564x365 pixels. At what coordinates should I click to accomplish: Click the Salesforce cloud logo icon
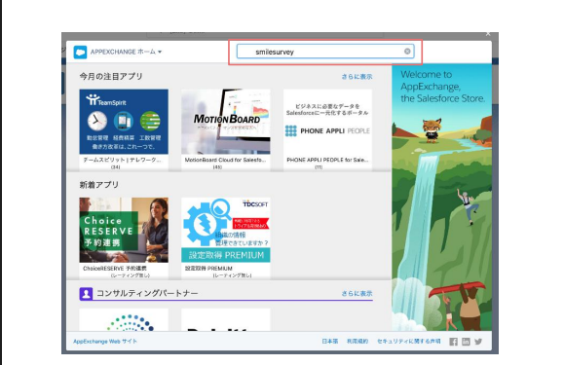pyautogui.click(x=80, y=53)
